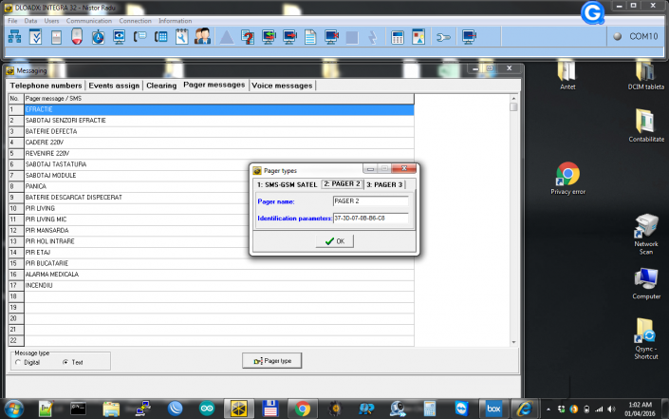Click the Pager type button
Image resolution: width=669 pixels, height=419 pixels.
coord(271,361)
